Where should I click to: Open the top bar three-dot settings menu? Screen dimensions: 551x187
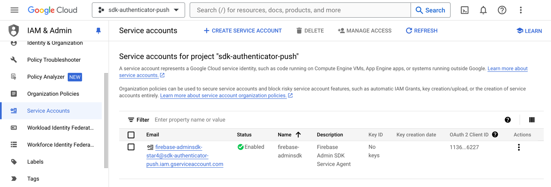[520, 10]
